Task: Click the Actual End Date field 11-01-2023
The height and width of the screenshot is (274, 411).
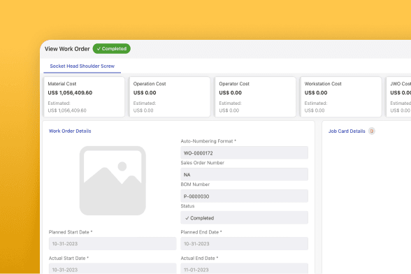Action: [x=245, y=268]
